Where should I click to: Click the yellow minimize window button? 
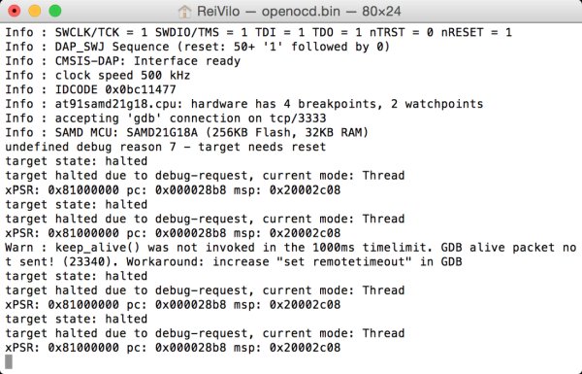[35, 11]
